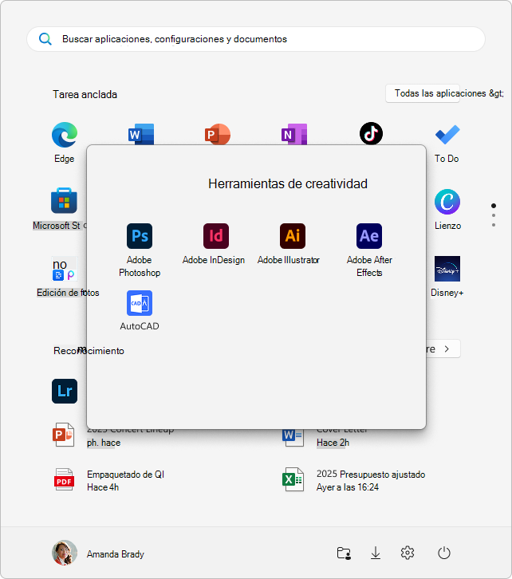Launch Adobe InDesign
Image resolution: width=512 pixels, height=579 pixels.
(214, 244)
